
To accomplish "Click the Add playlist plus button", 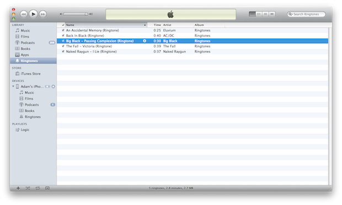I will pos(18,188).
